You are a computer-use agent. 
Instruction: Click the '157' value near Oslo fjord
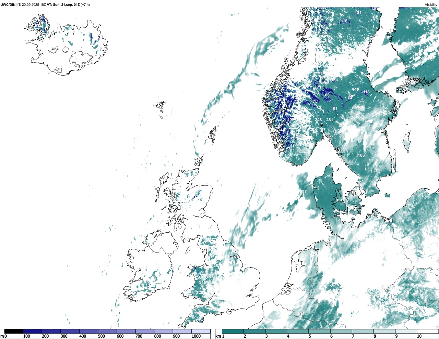(322, 130)
